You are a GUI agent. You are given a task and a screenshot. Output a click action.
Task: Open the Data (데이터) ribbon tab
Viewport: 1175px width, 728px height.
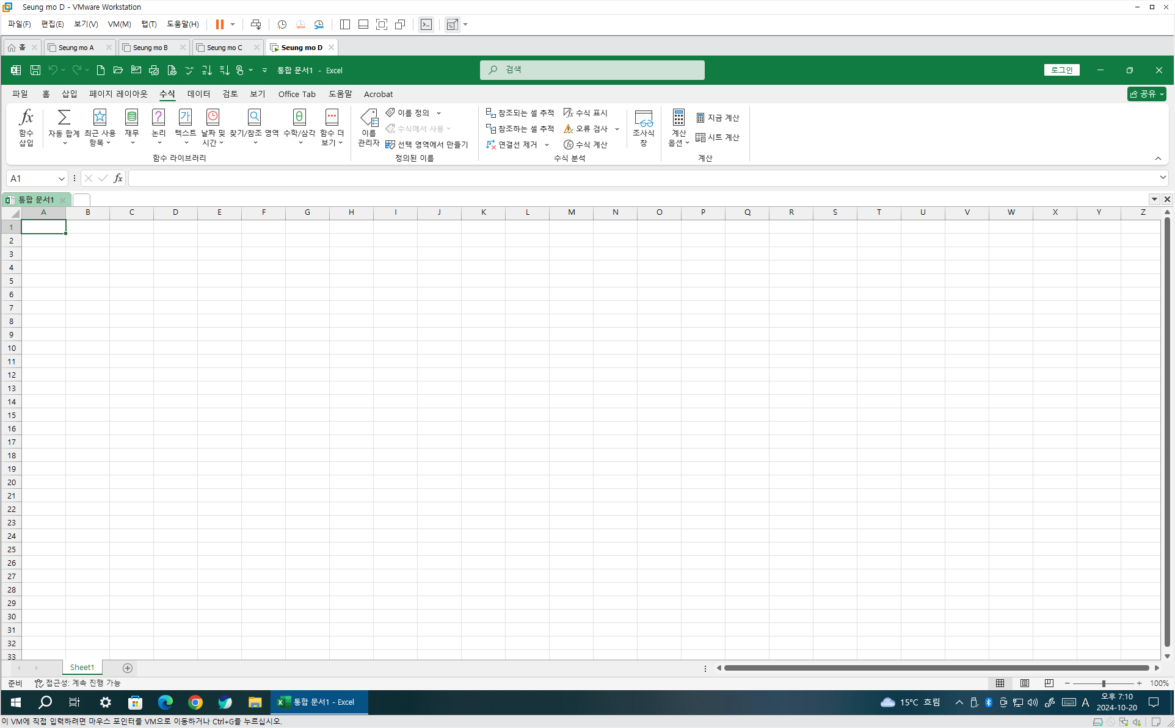click(198, 94)
